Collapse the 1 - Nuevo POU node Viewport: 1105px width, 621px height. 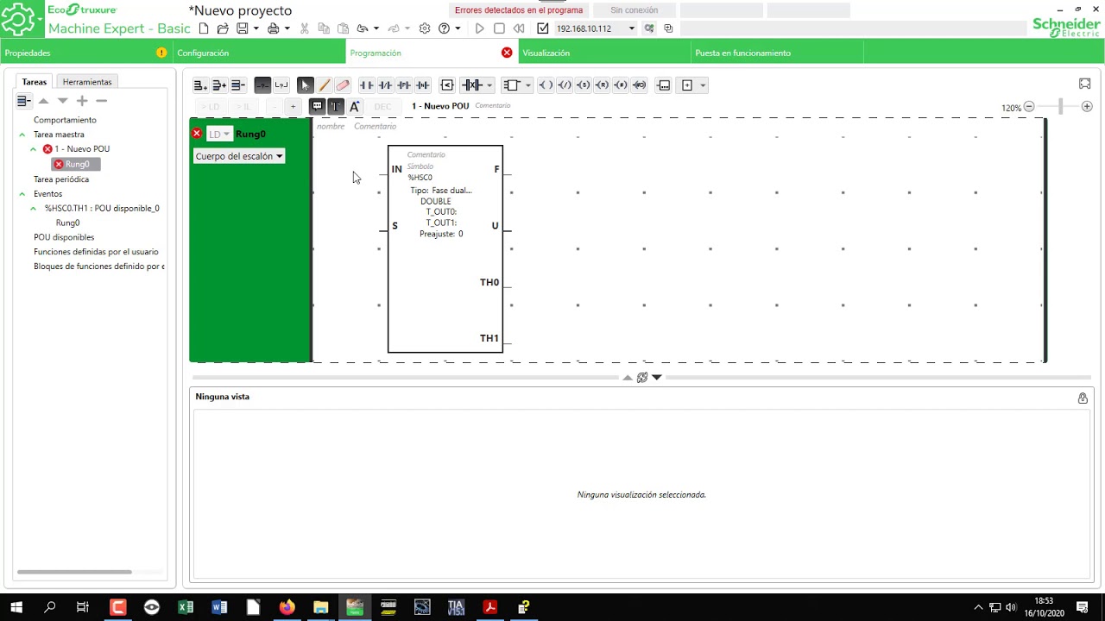click(x=34, y=149)
